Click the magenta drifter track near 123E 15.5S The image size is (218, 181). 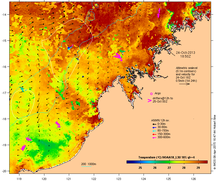coord(118,57)
